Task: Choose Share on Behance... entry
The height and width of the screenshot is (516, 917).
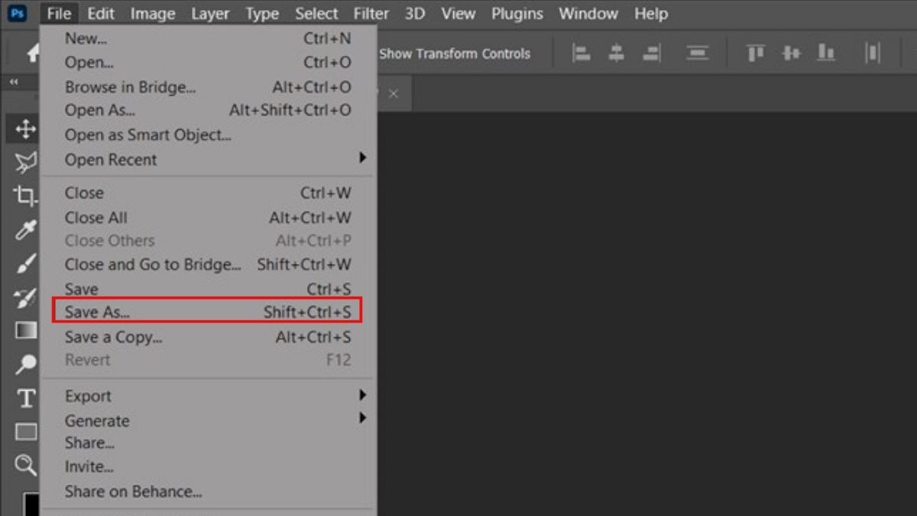Action: coord(206,492)
